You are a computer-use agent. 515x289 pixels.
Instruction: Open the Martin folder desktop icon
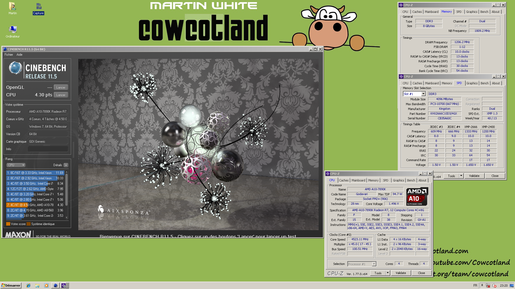12,8
